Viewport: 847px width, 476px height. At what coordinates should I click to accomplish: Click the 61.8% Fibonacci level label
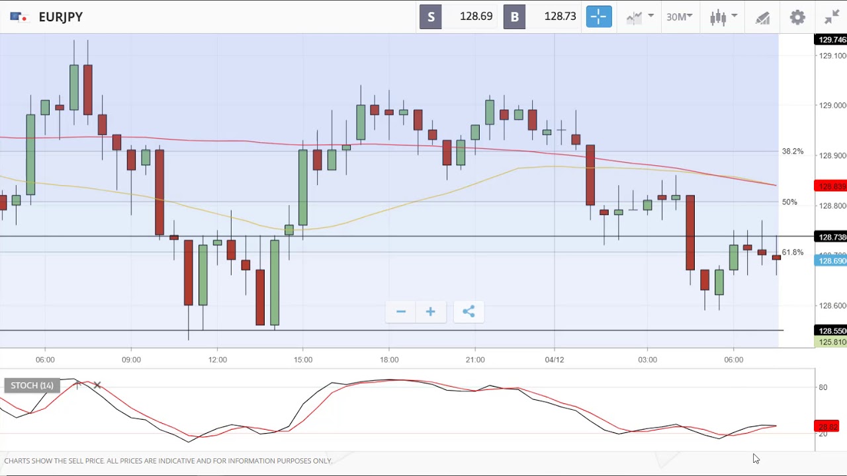[x=793, y=252]
